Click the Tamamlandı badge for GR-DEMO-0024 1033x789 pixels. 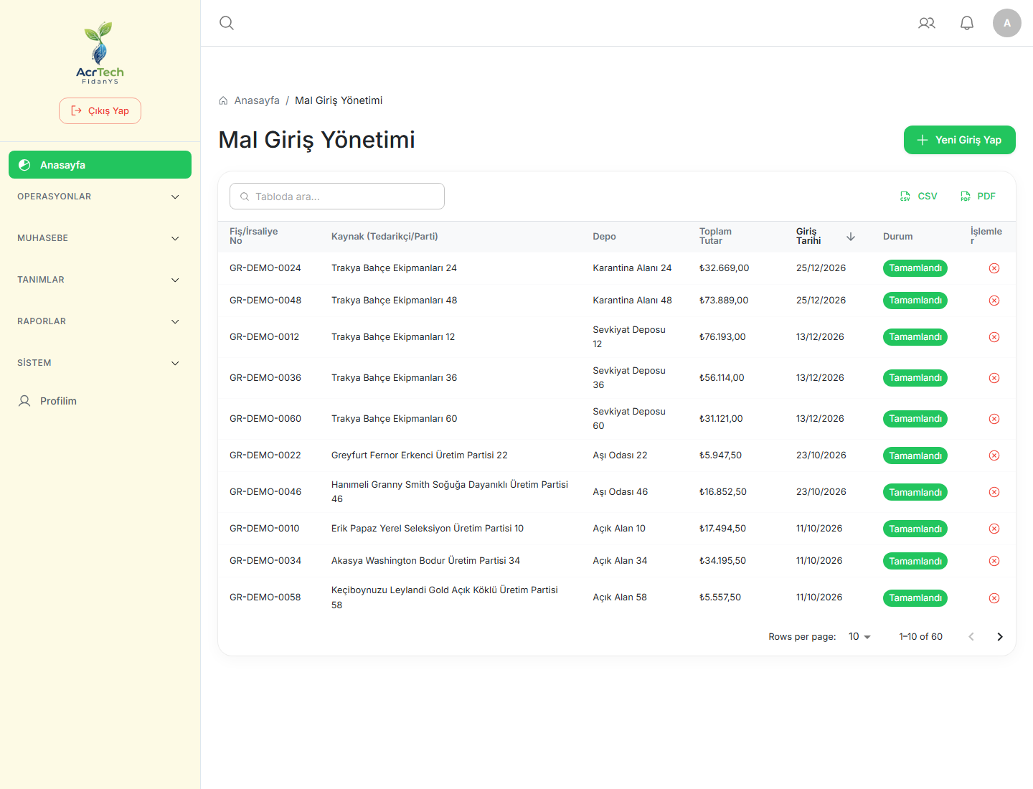[x=915, y=268]
